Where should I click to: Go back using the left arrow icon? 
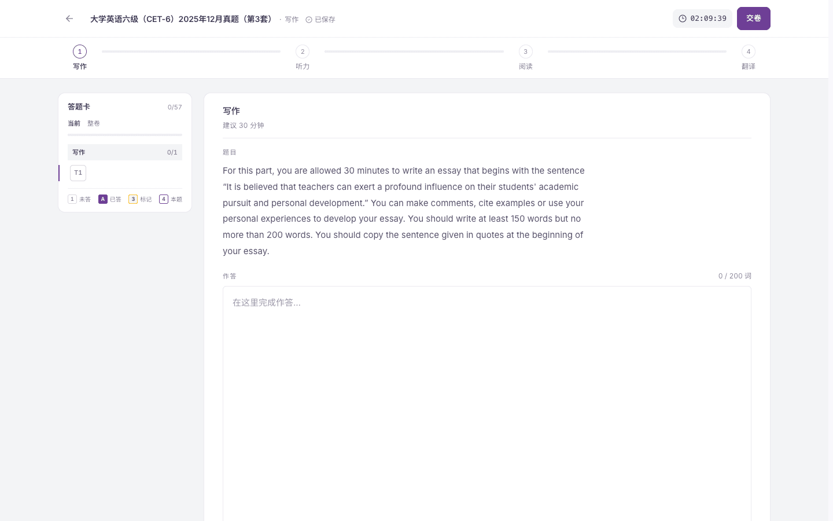pyautogui.click(x=69, y=19)
